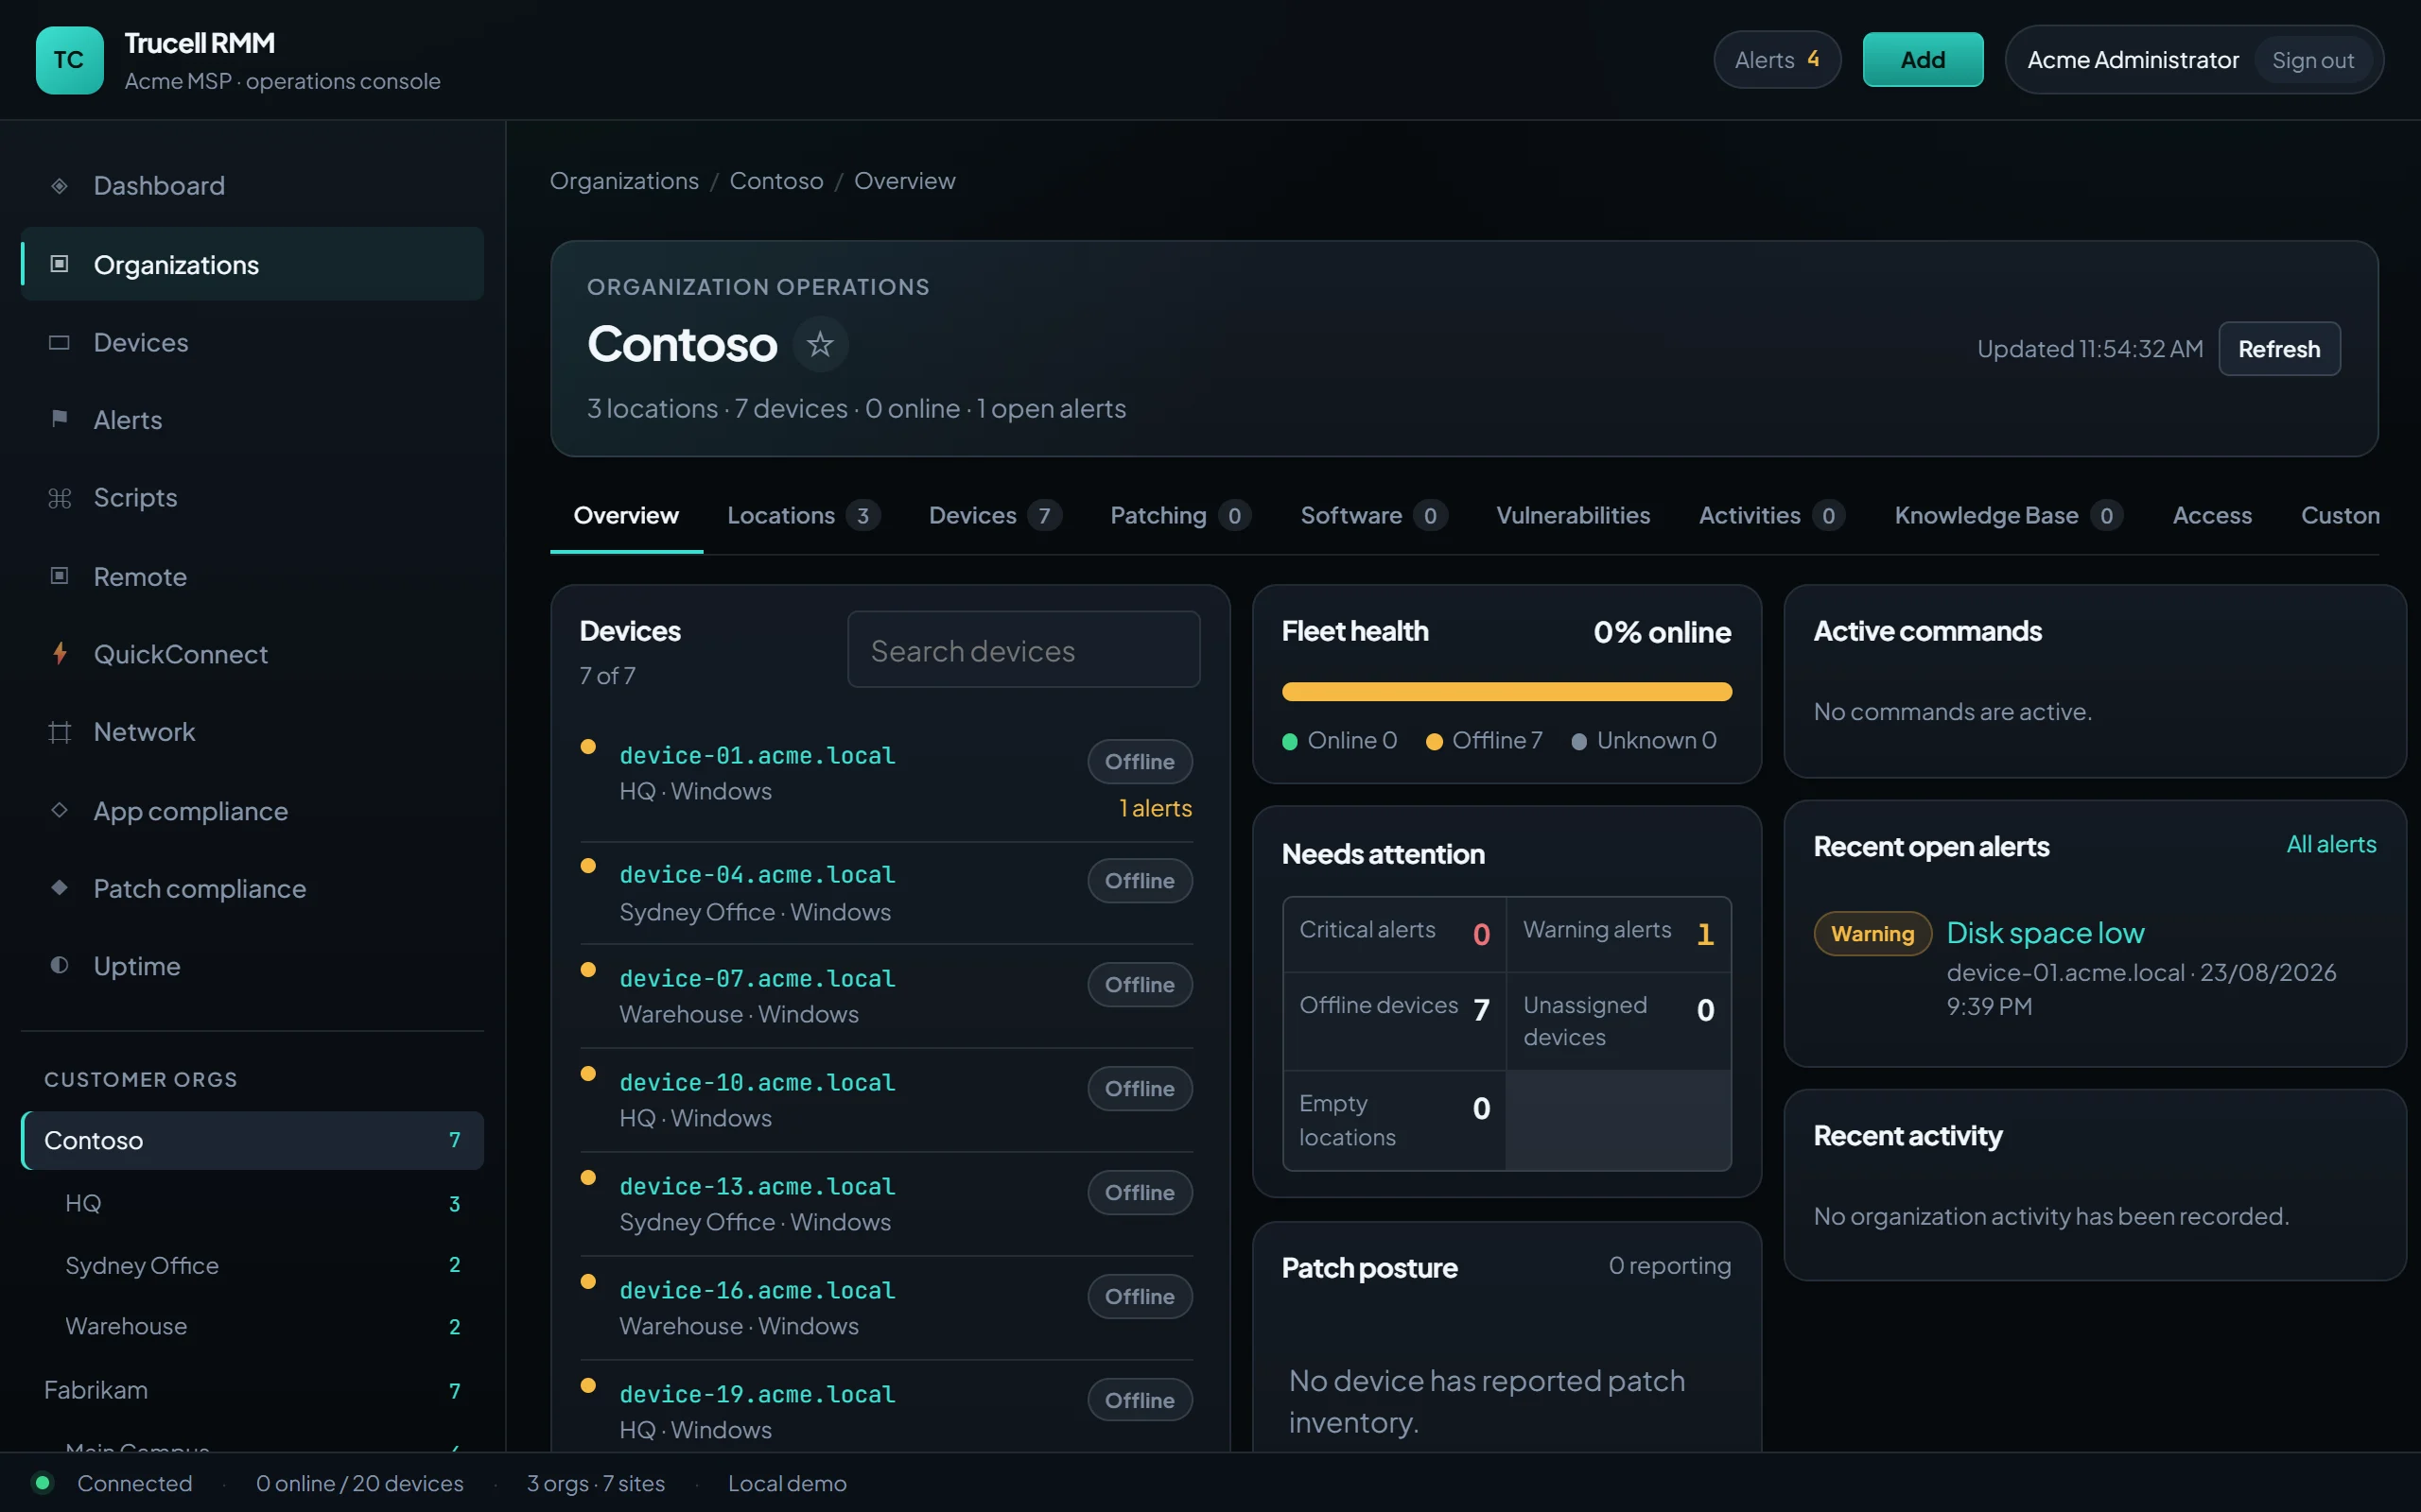Screen dimensions: 2421x1512
Task: Click the Fleet health progress bar
Action: pyautogui.click(x=1507, y=692)
